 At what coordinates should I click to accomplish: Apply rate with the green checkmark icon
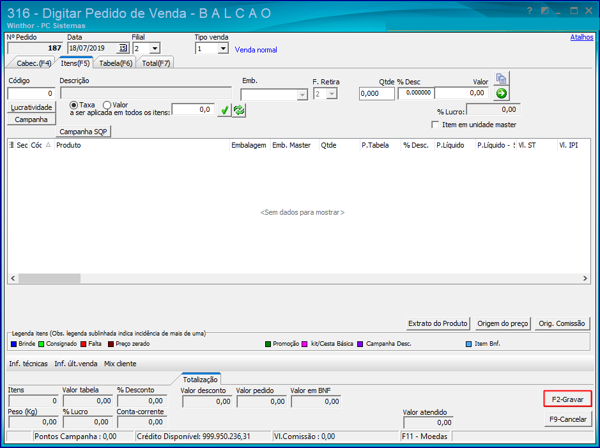point(225,110)
